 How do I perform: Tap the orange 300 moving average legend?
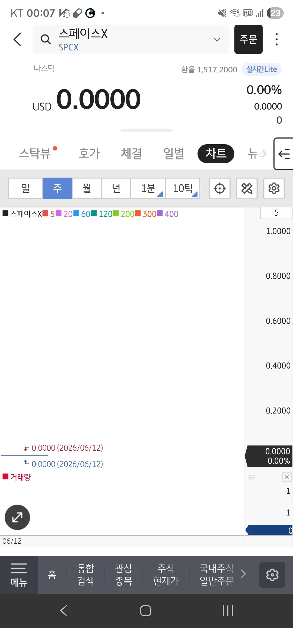146,214
